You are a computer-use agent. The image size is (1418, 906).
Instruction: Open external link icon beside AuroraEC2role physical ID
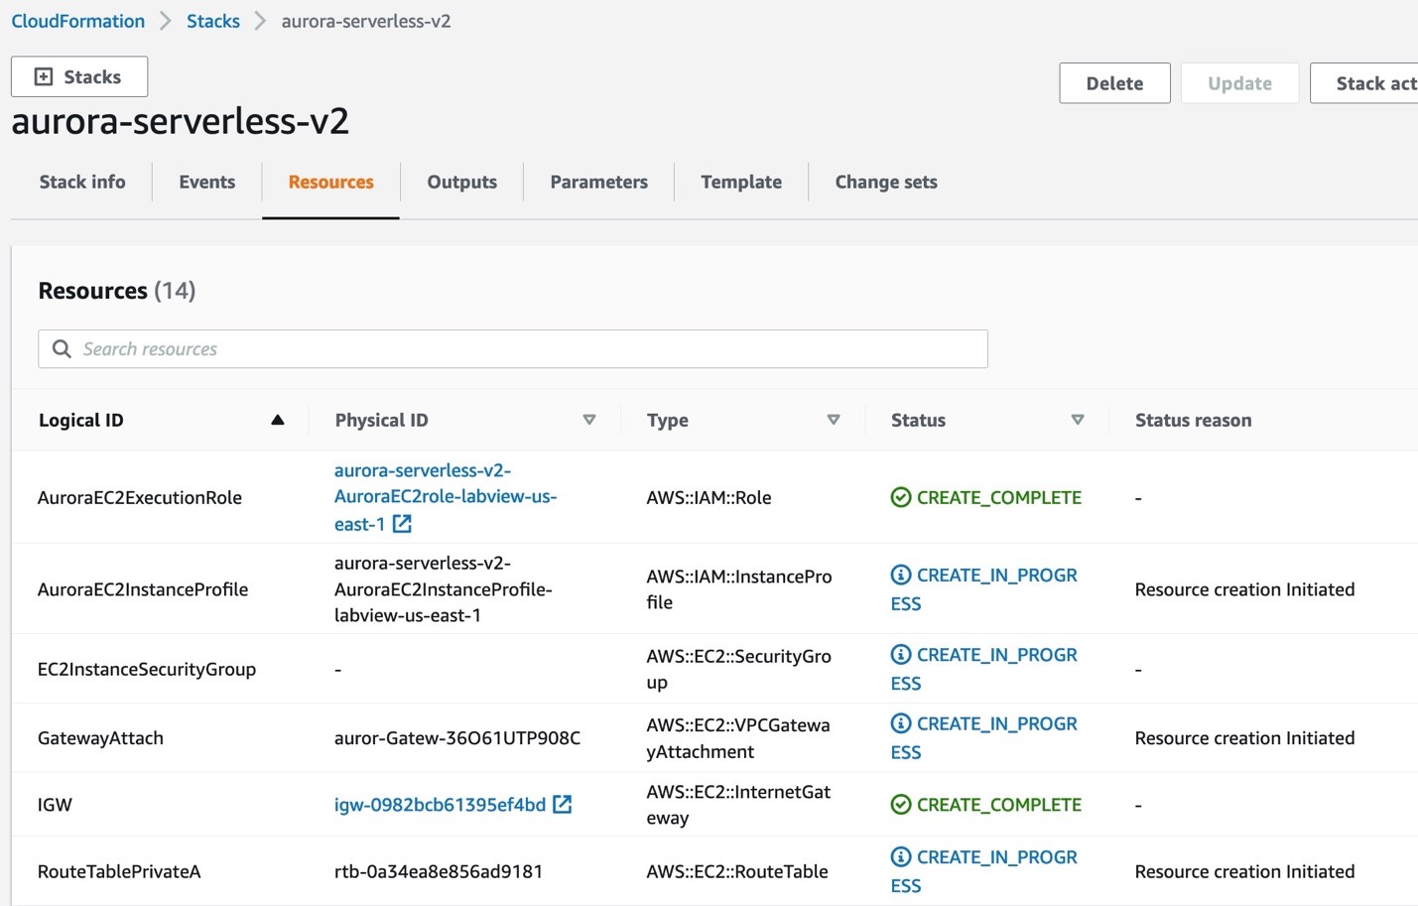point(401,523)
